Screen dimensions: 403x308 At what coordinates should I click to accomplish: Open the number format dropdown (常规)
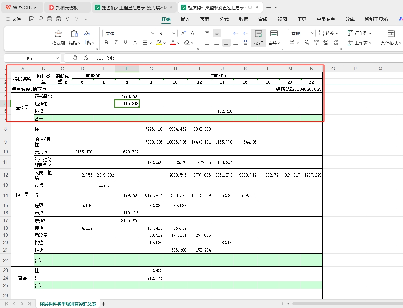[312, 33]
